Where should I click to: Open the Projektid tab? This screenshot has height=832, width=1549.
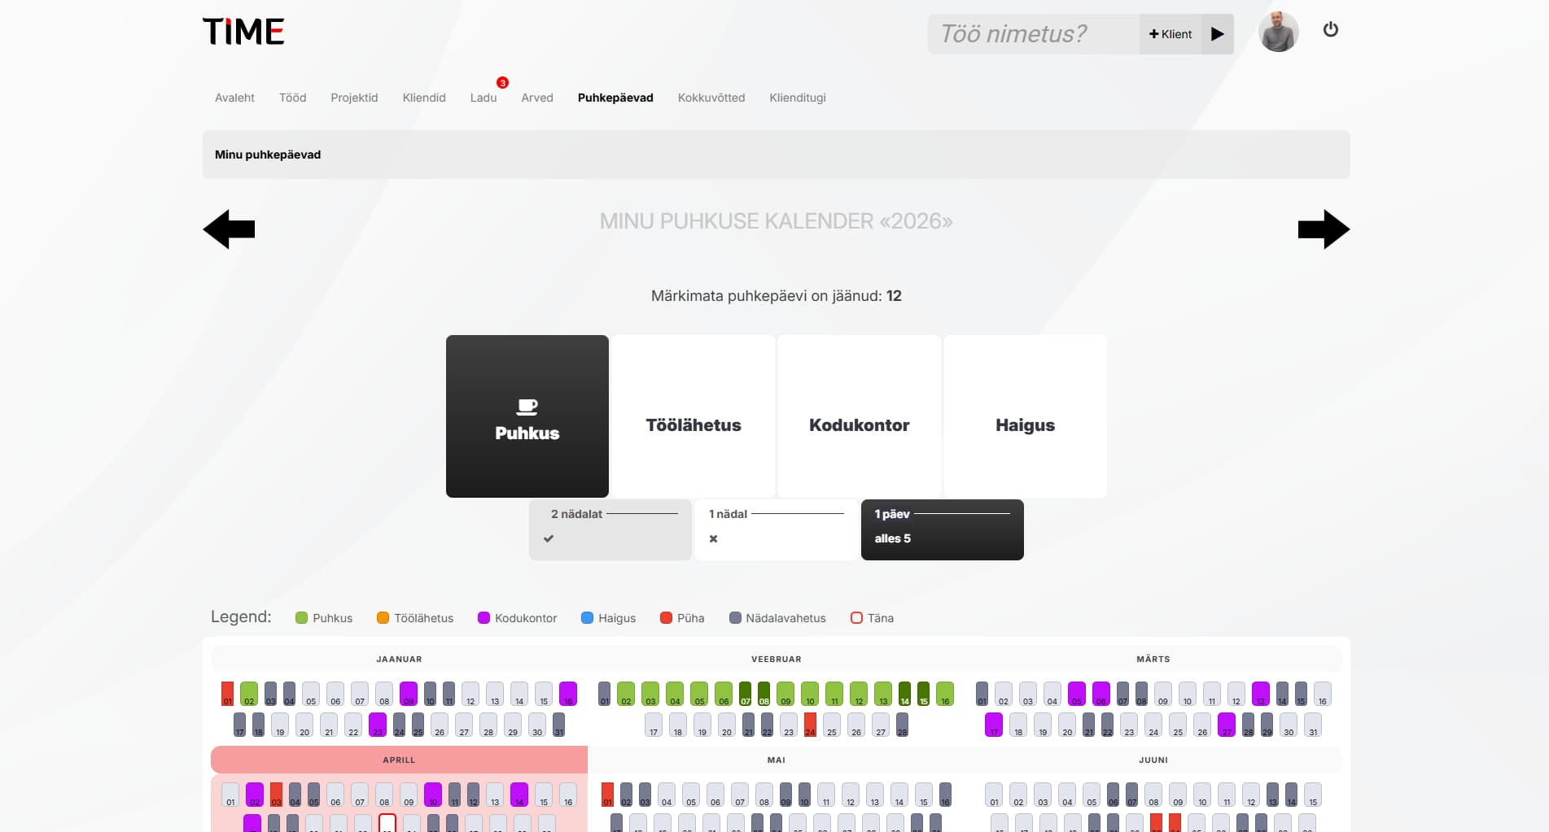click(x=354, y=98)
